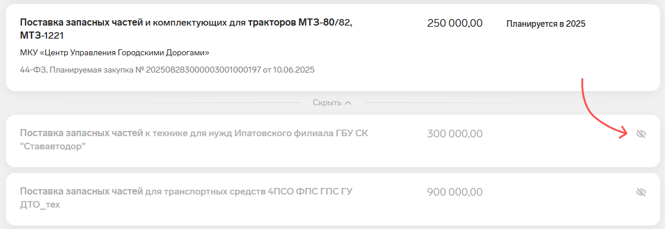This screenshot has height=229, width=665.
Task: Click "ДТО_тех" text in the last card
Action: point(40,205)
